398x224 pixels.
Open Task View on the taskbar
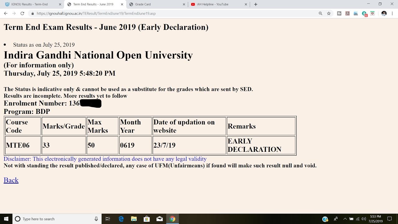[108, 219]
